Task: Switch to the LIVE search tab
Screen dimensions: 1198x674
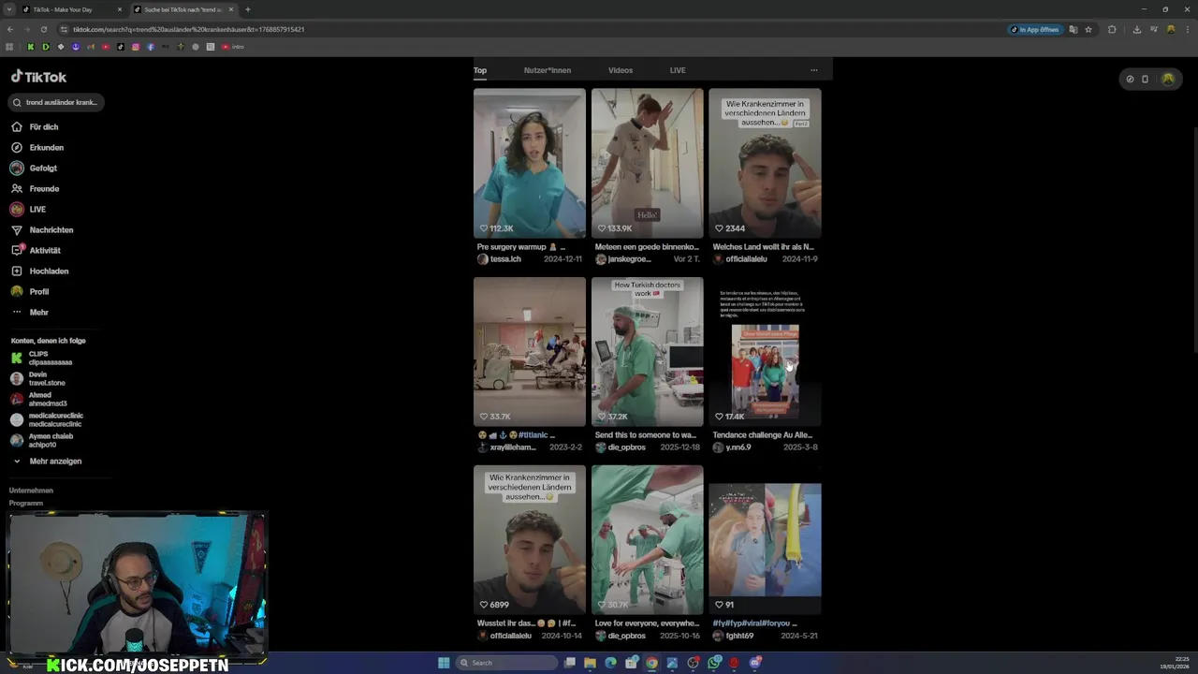Action: 678,70
